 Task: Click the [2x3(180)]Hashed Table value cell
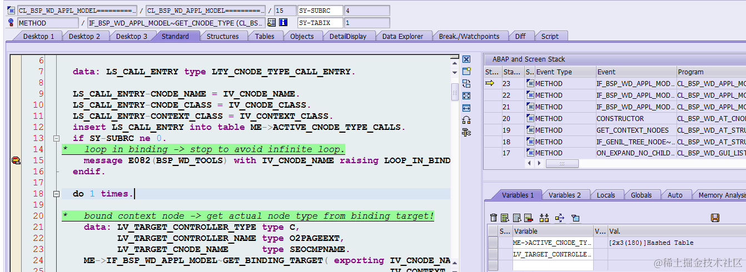[x=677, y=243]
